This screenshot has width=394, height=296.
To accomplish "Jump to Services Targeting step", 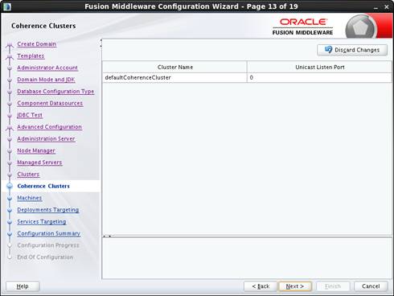I will 42,222.
